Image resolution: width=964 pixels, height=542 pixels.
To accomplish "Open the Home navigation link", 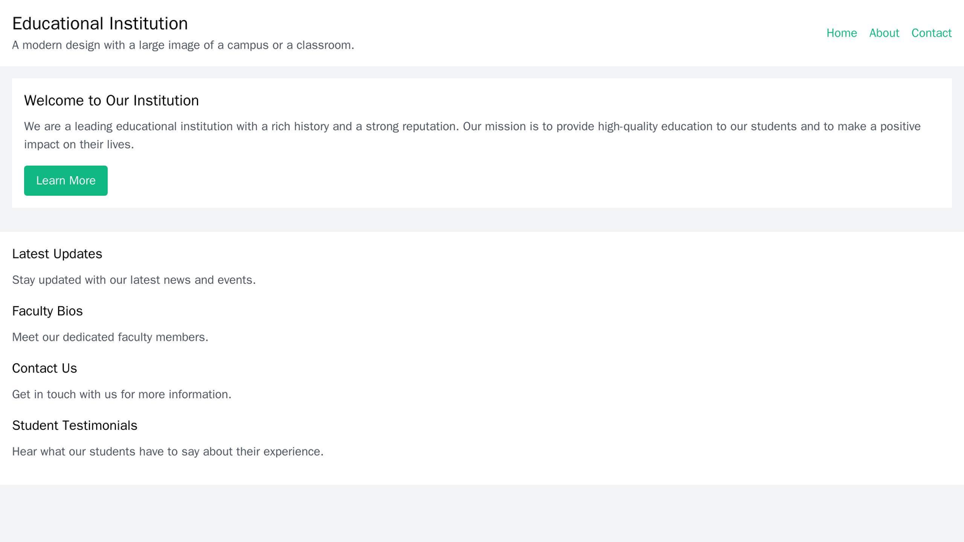I will pos(841,33).
